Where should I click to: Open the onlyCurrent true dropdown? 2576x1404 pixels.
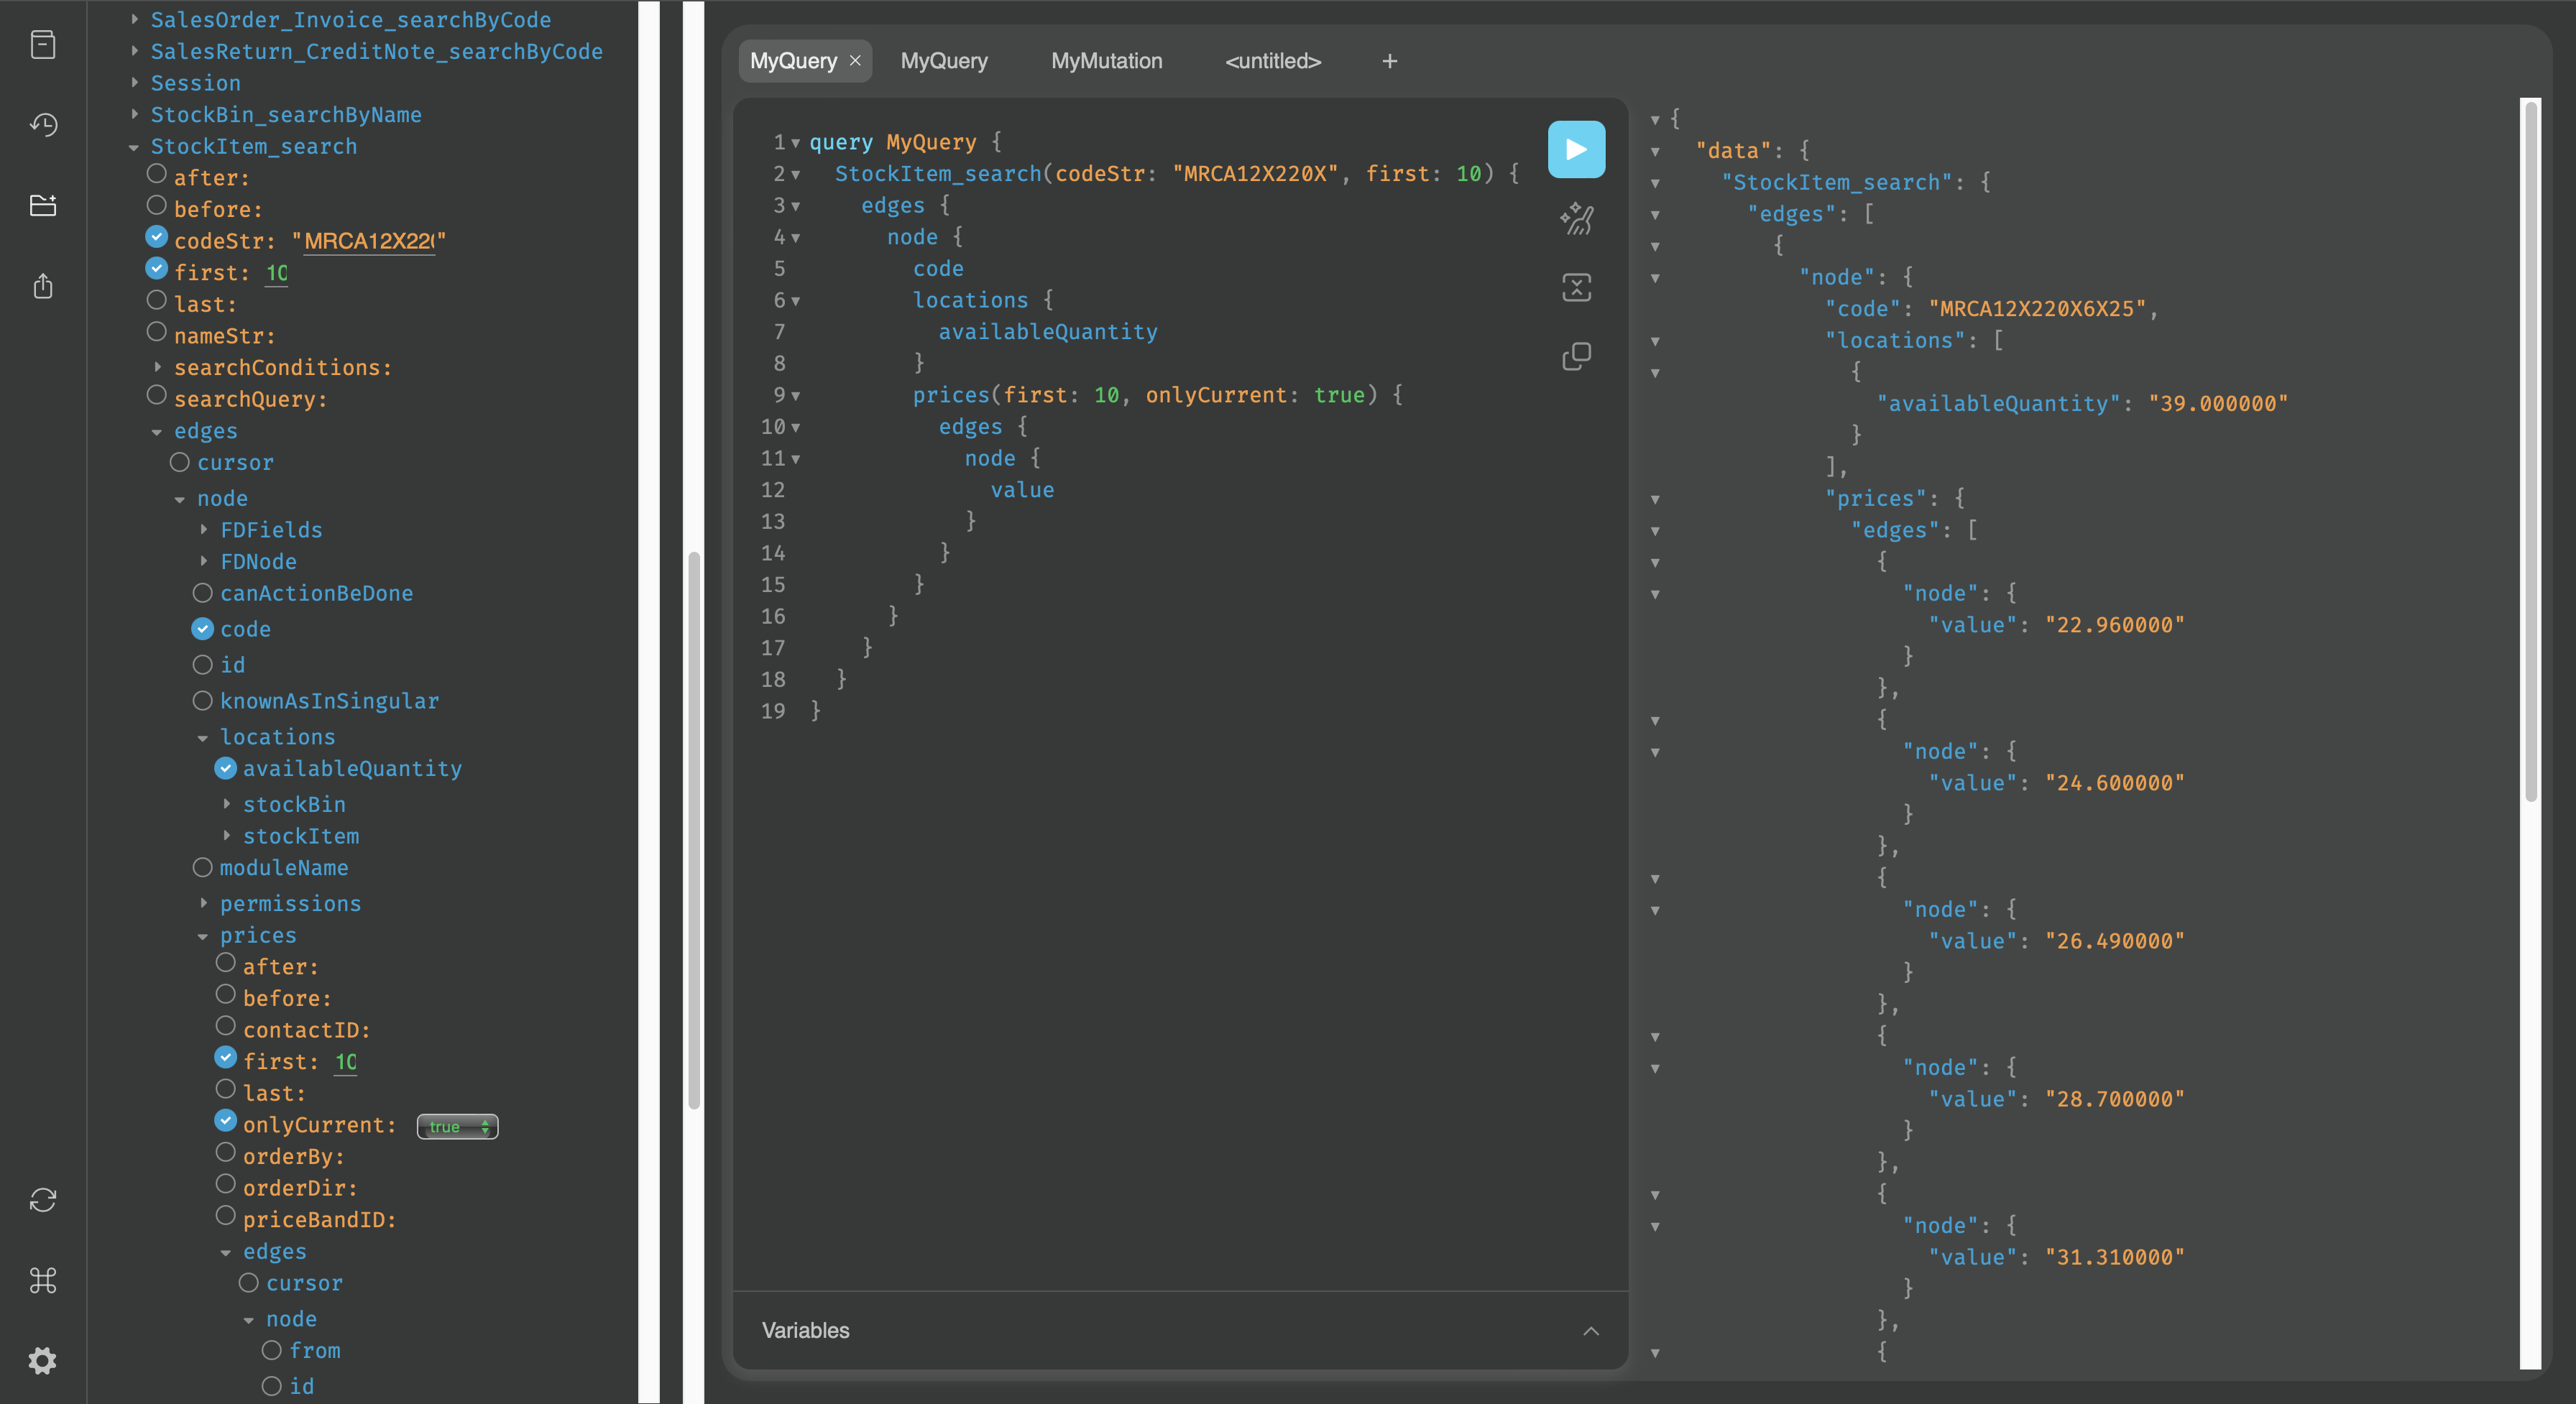(x=457, y=1127)
